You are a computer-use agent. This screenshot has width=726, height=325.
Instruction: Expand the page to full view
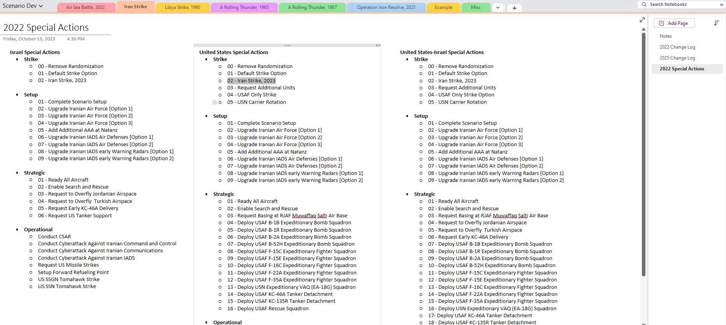point(642,20)
